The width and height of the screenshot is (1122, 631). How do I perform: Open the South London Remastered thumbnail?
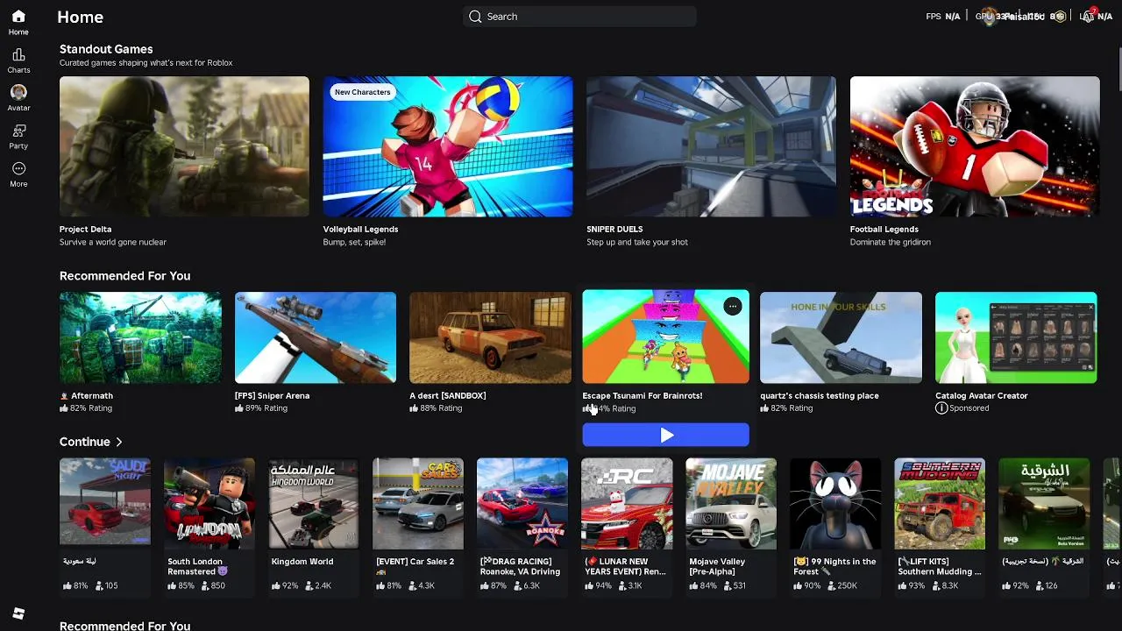(x=209, y=504)
